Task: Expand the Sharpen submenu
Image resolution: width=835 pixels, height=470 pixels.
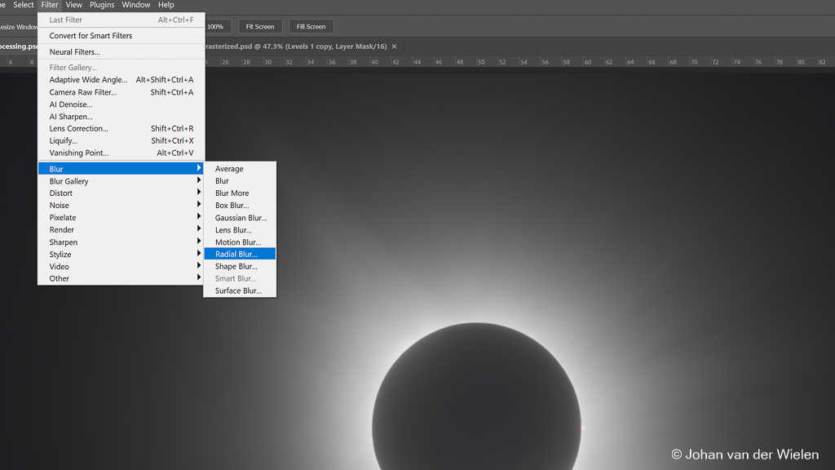Action: tap(121, 242)
